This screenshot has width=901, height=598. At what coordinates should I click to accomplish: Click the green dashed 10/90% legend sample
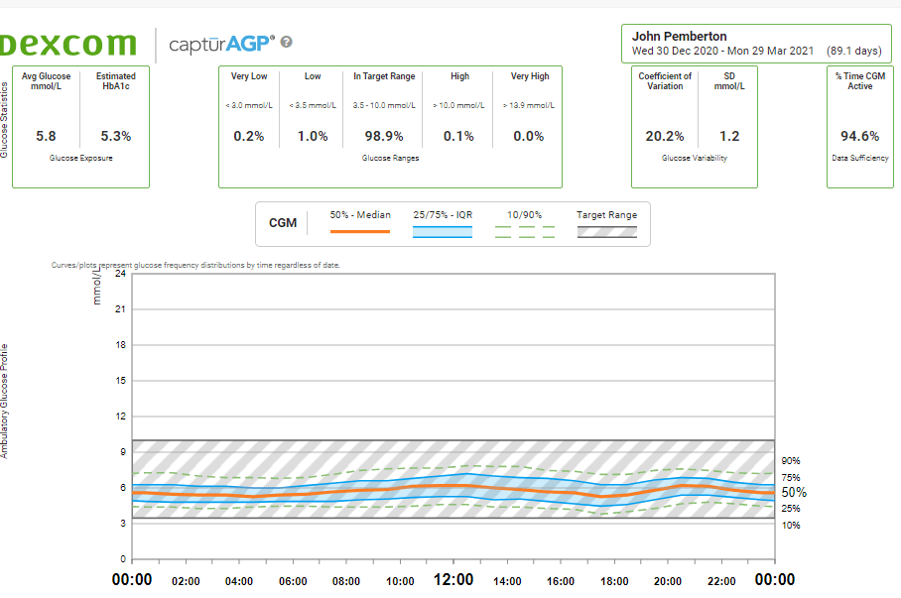524,233
